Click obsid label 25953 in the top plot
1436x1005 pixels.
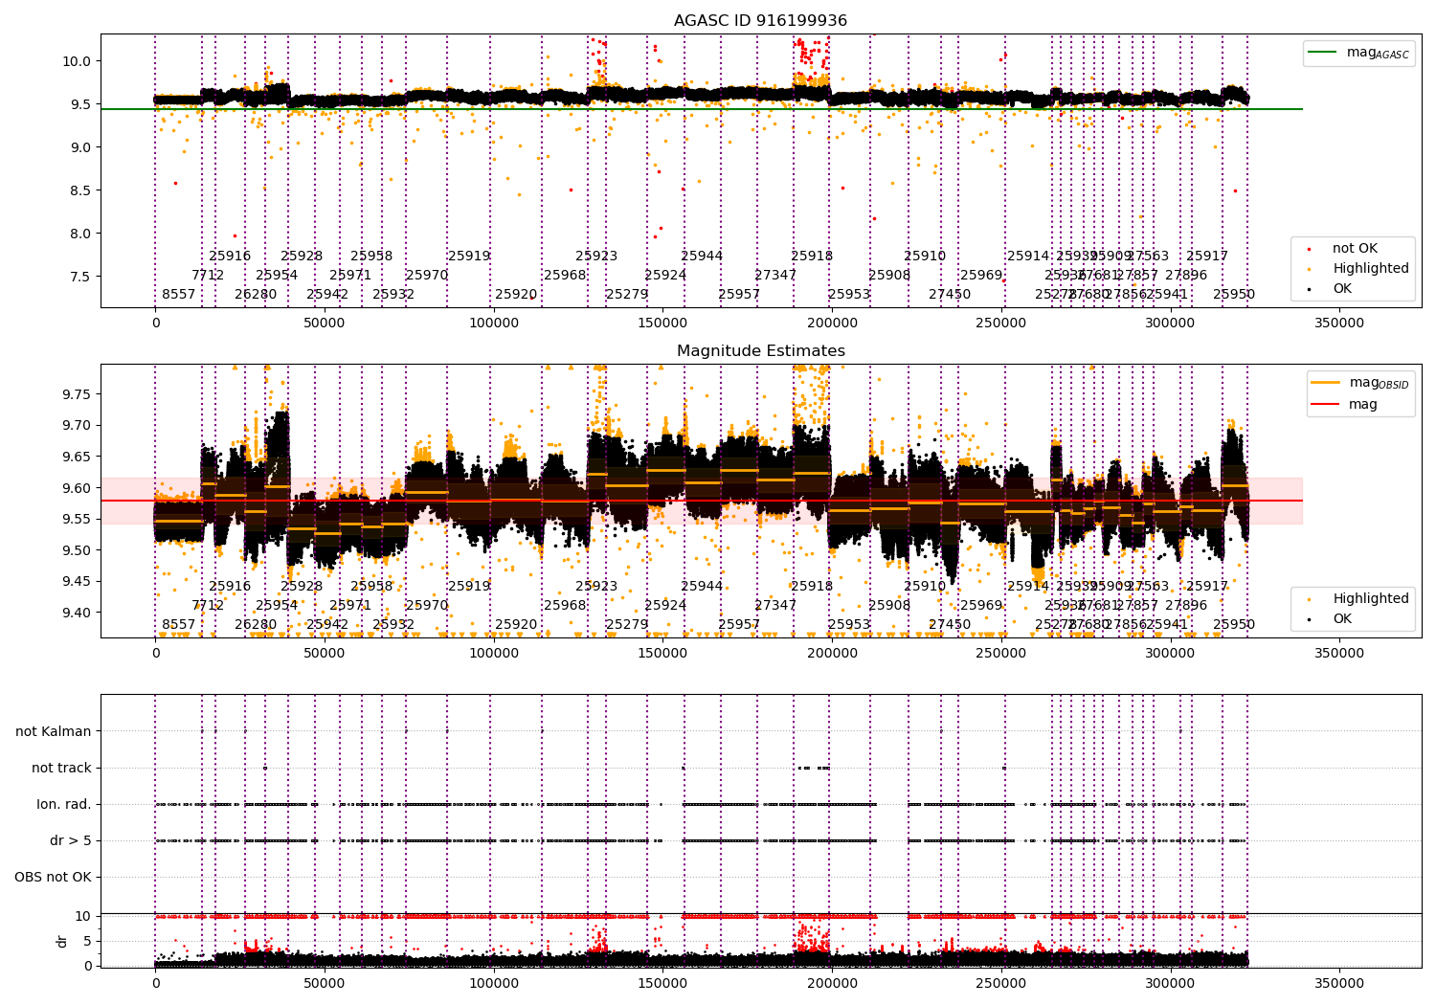(849, 295)
